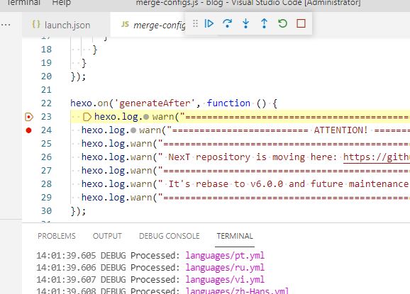Click hexo.log.warn on line 25
The width and height of the screenshot is (410, 294).
pos(117,144)
